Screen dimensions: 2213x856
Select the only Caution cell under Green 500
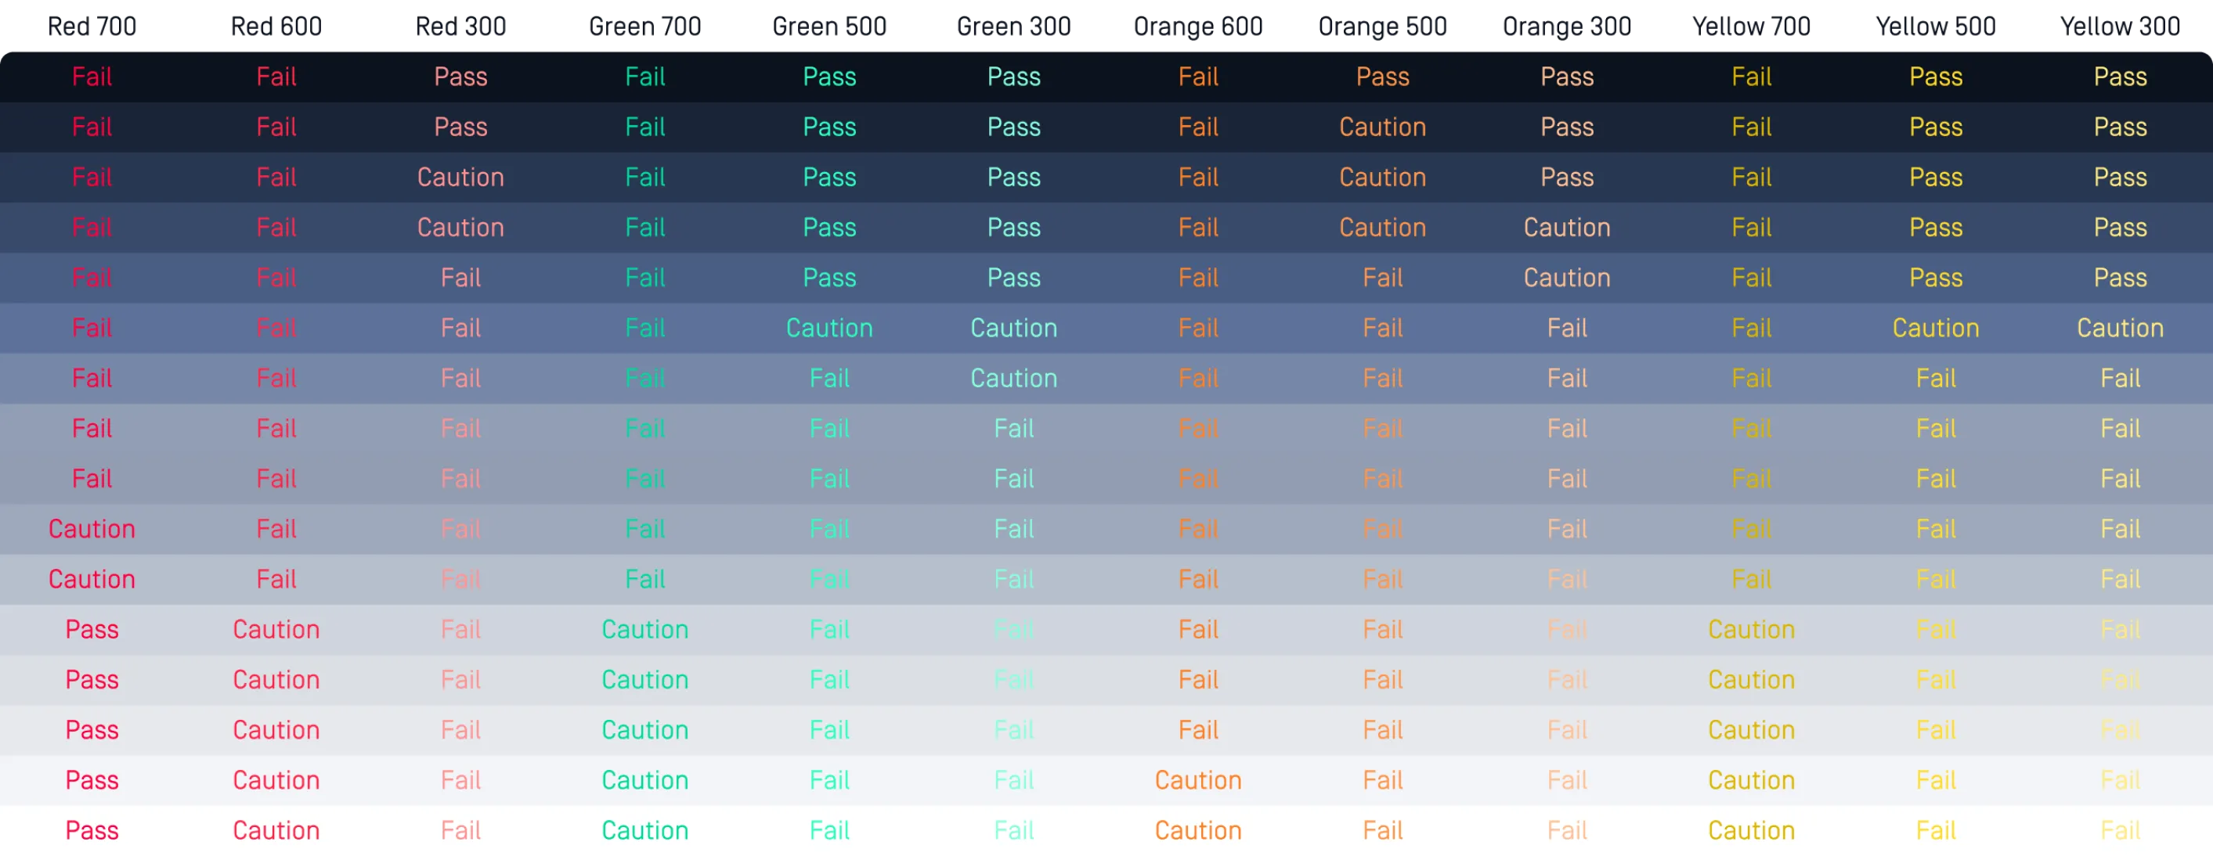click(x=829, y=328)
